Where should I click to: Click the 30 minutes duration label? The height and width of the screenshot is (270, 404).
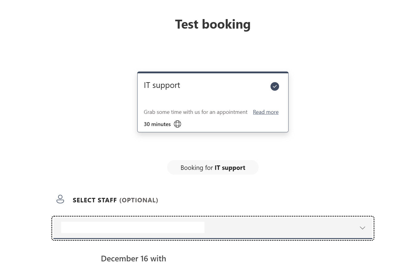tap(157, 124)
